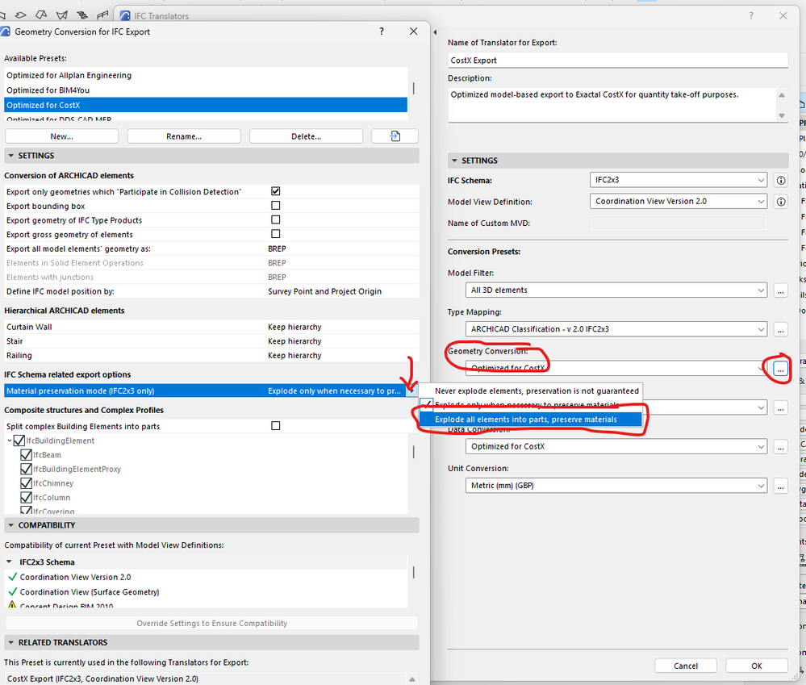Select Coordination View Version 2.0 compatibility row
Image resolution: width=806 pixels, height=685 pixels.
tap(206, 577)
